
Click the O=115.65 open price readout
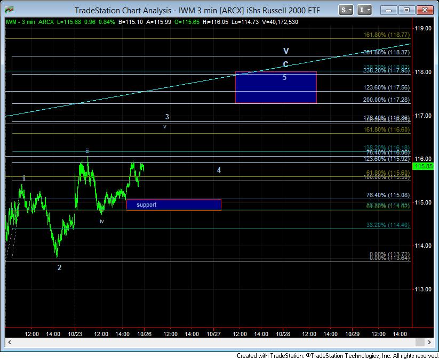click(x=187, y=22)
